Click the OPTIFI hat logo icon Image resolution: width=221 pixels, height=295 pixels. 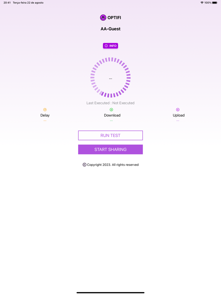coord(103,17)
